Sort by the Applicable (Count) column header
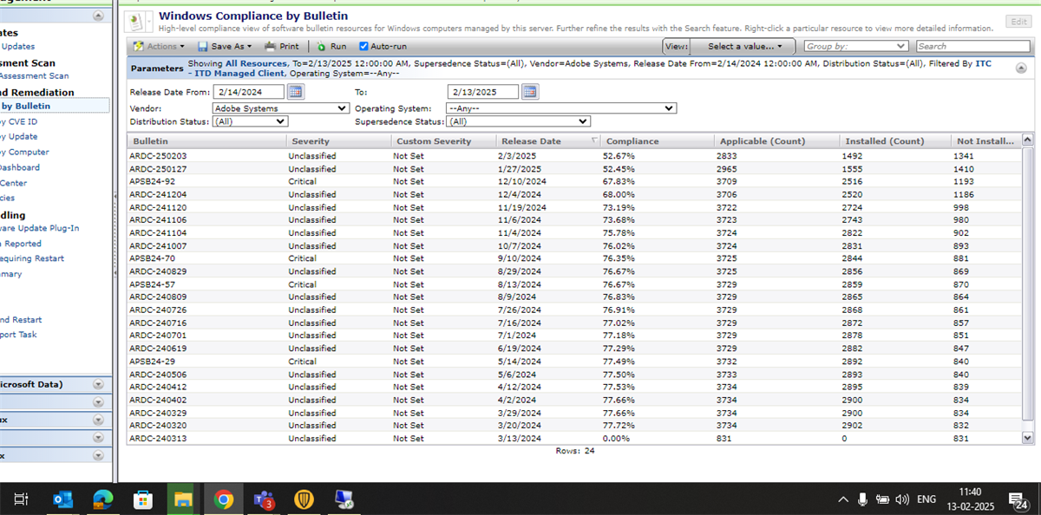 777,140
